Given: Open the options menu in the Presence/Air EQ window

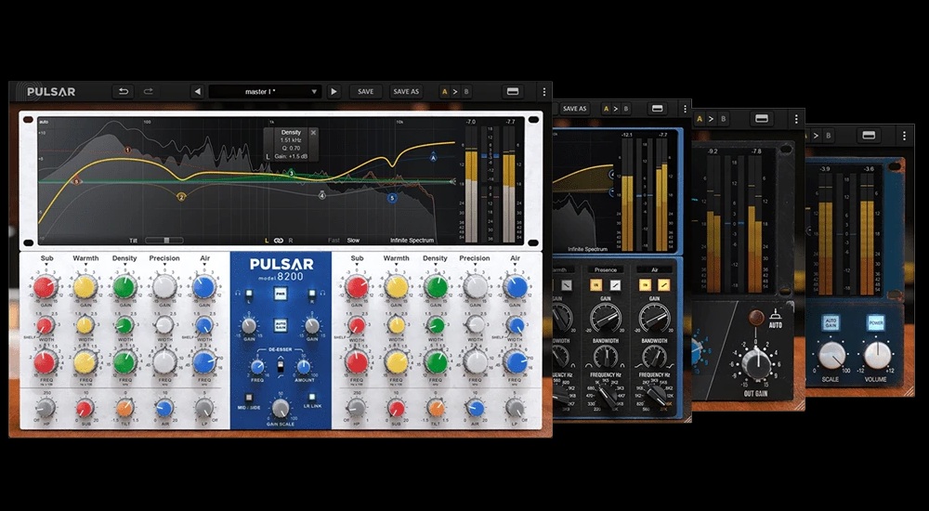Looking at the screenshot, I should tap(685, 109).
